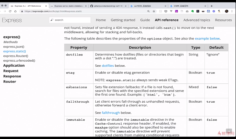
Task: Open the Chrome three-dot menu
Action: (232, 11)
